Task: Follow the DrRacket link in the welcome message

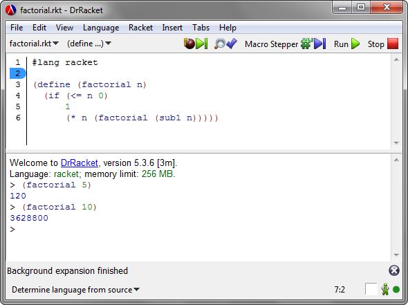Action: coord(80,163)
